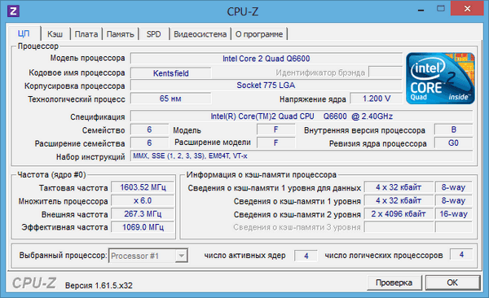
Task: Click the Расширение модели value F
Action: point(276,142)
